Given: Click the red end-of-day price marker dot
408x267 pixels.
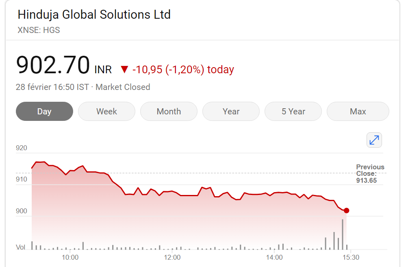Looking at the screenshot, I should coord(346,210).
